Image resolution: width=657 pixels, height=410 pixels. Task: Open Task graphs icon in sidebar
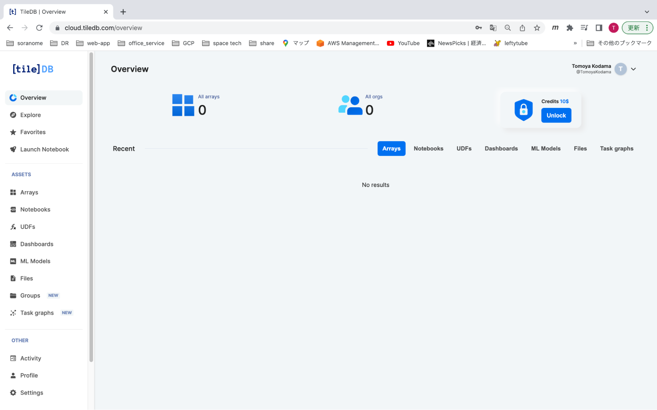[13, 313]
